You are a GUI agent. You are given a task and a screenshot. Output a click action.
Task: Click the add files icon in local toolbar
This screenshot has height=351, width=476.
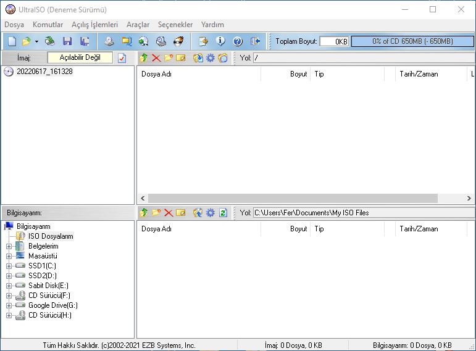point(198,213)
